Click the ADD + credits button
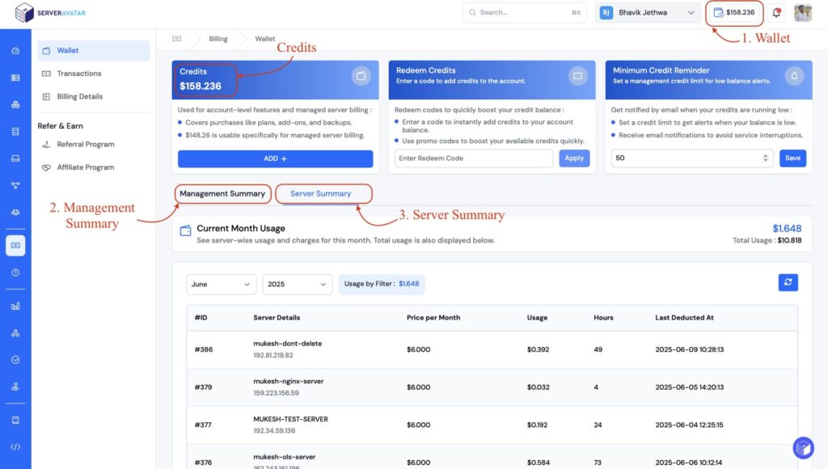Screen dimensions: 828x469 click(275, 158)
